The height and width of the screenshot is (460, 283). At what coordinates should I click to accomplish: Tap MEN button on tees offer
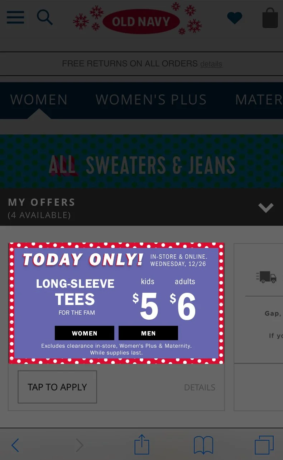[148, 333]
